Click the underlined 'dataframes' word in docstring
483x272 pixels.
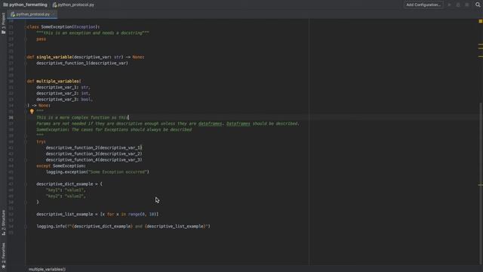point(210,124)
